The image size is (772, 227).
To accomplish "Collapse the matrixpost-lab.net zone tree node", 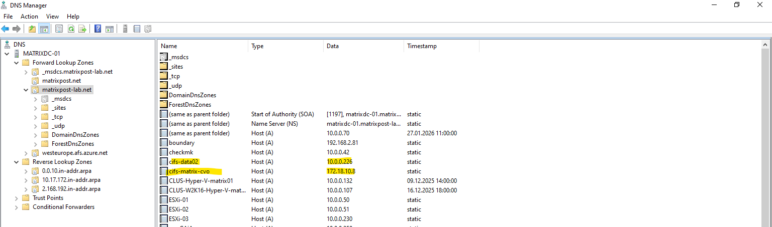I will click(26, 90).
